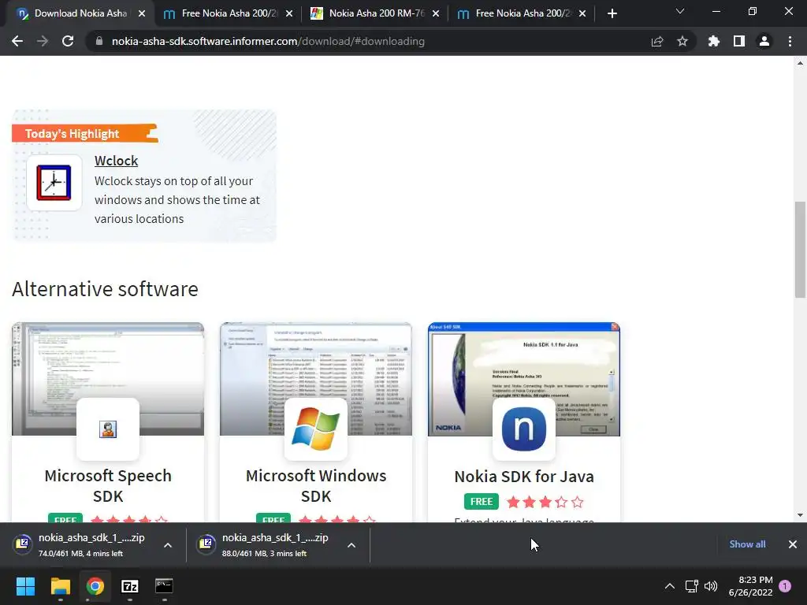Open the Command Prompt taskbar icon
The image size is (807, 605).
pos(164,586)
